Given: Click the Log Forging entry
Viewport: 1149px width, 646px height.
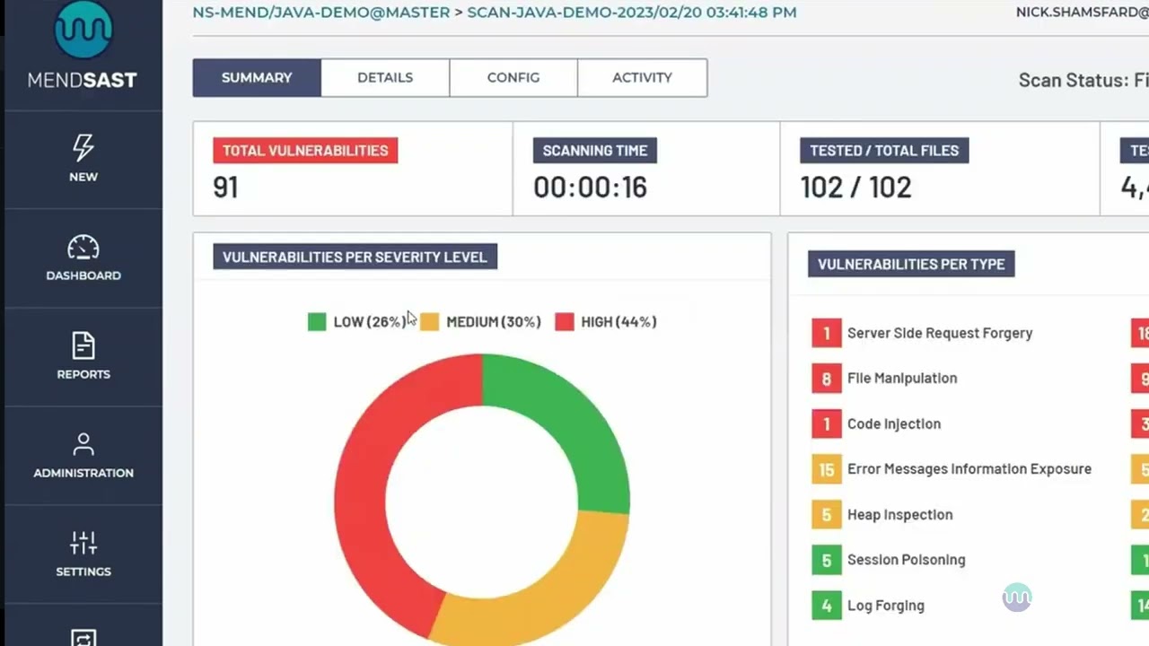Looking at the screenshot, I should pyautogui.click(x=886, y=606).
